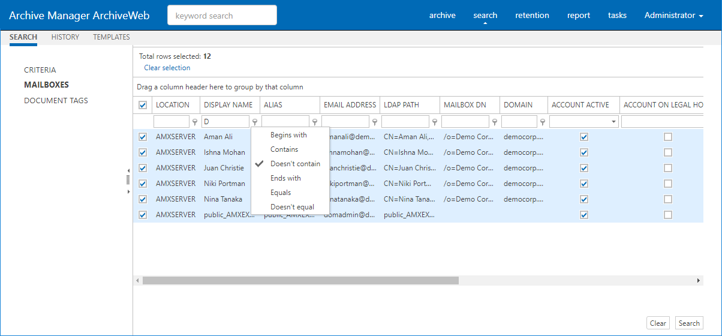Viewport: 722px width, 336px height.
Task: Click filter icon for LDAP Path column
Action: tap(434, 122)
